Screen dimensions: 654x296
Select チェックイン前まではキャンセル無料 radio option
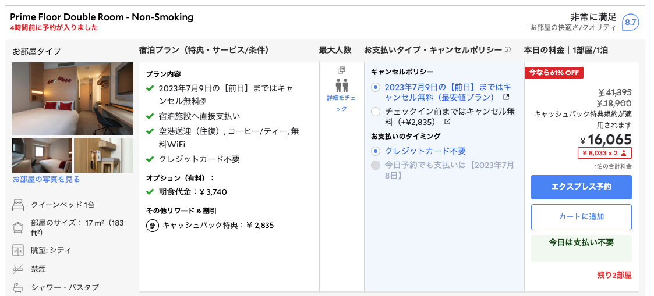point(376,111)
